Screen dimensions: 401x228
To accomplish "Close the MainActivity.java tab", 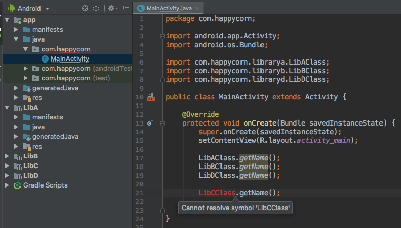I will 197,9.
